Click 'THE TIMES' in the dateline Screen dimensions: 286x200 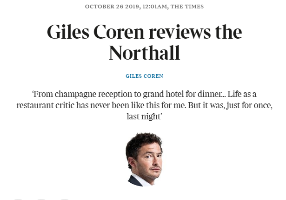click(187, 7)
